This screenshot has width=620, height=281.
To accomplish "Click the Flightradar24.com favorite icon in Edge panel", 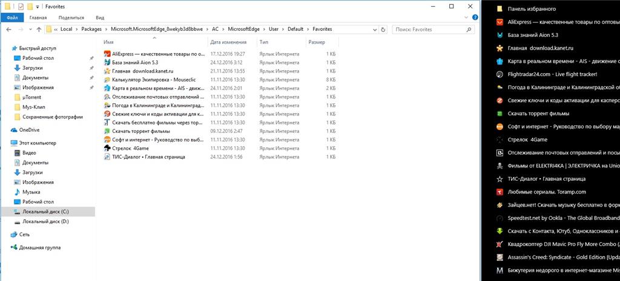I will pos(500,74).
